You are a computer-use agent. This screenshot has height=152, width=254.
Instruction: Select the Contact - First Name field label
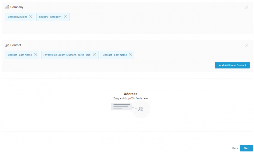pos(115,55)
